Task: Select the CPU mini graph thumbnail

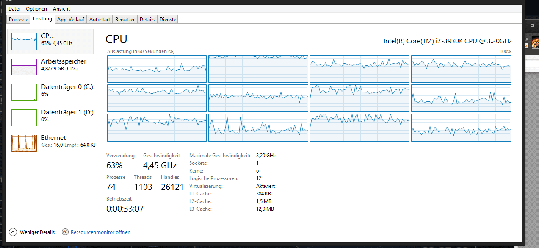Action: click(x=24, y=42)
